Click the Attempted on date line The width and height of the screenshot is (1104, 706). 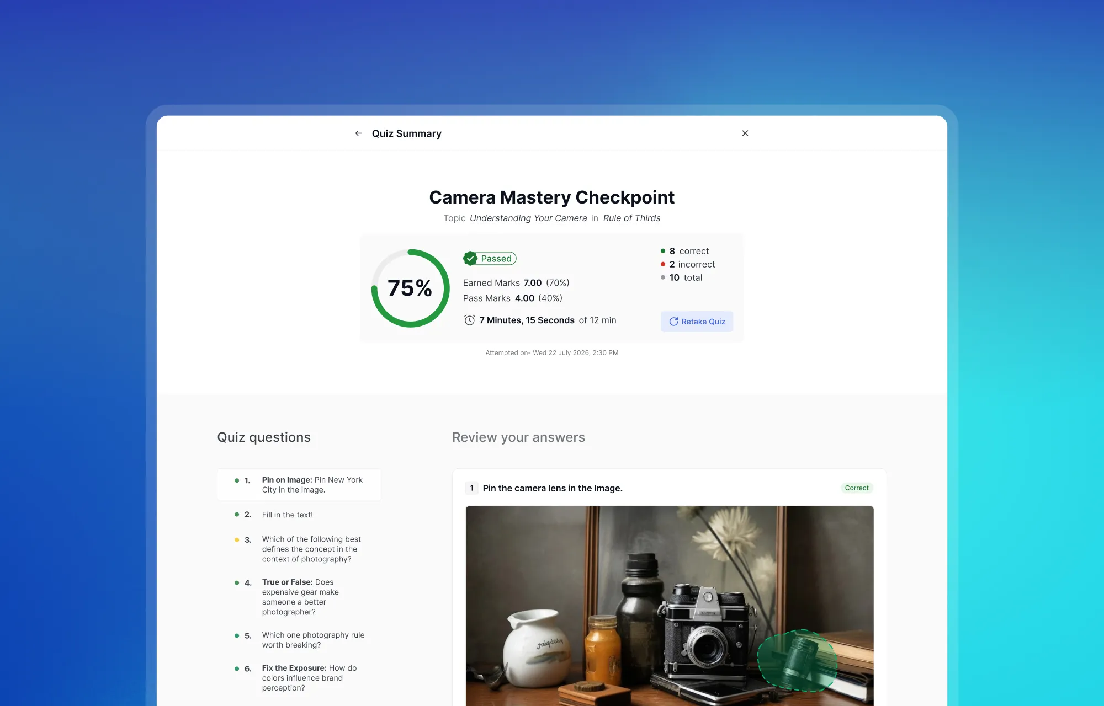552,353
